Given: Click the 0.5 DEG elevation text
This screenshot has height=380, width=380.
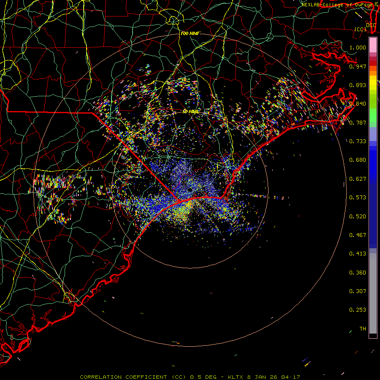Looking at the screenshot, I should point(204,377).
